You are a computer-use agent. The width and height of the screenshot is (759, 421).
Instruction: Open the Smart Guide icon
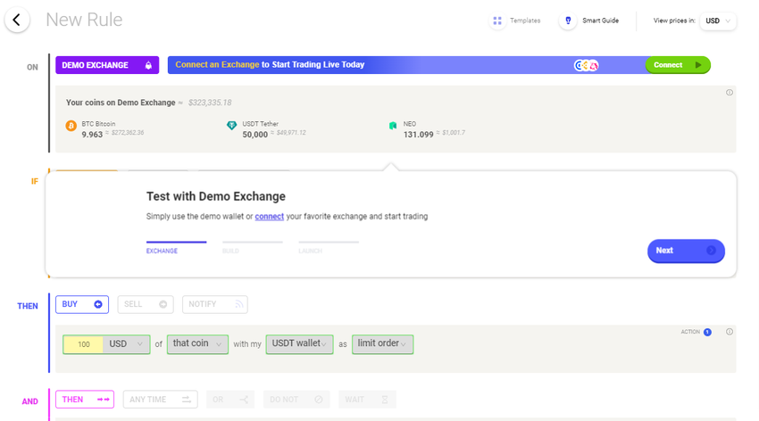[568, 21]
